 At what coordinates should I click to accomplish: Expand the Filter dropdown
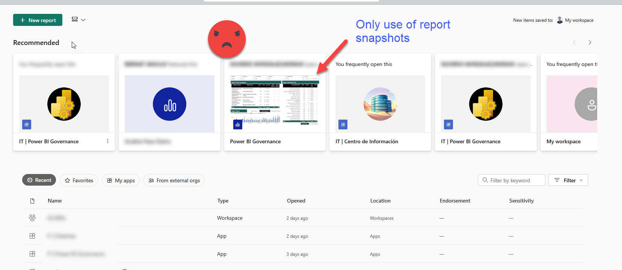[568, 180]
